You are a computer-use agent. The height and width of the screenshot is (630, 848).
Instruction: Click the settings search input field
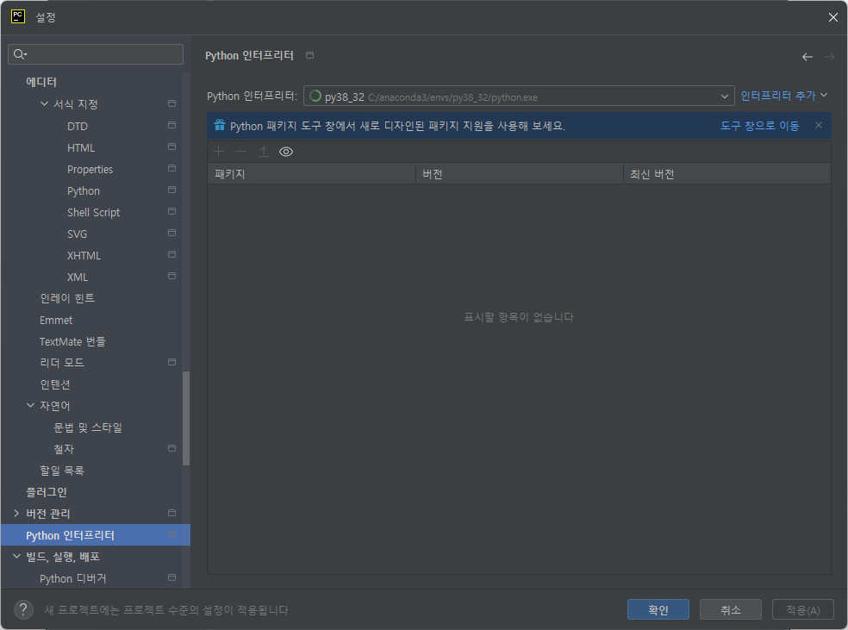pyautogui.click(x=96, y=54)
